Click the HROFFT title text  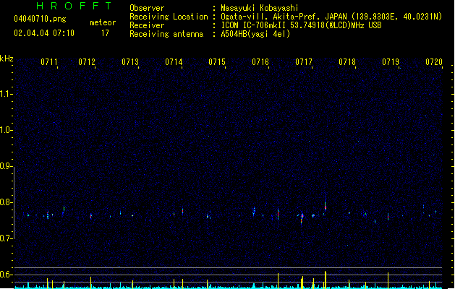(74, 6)
